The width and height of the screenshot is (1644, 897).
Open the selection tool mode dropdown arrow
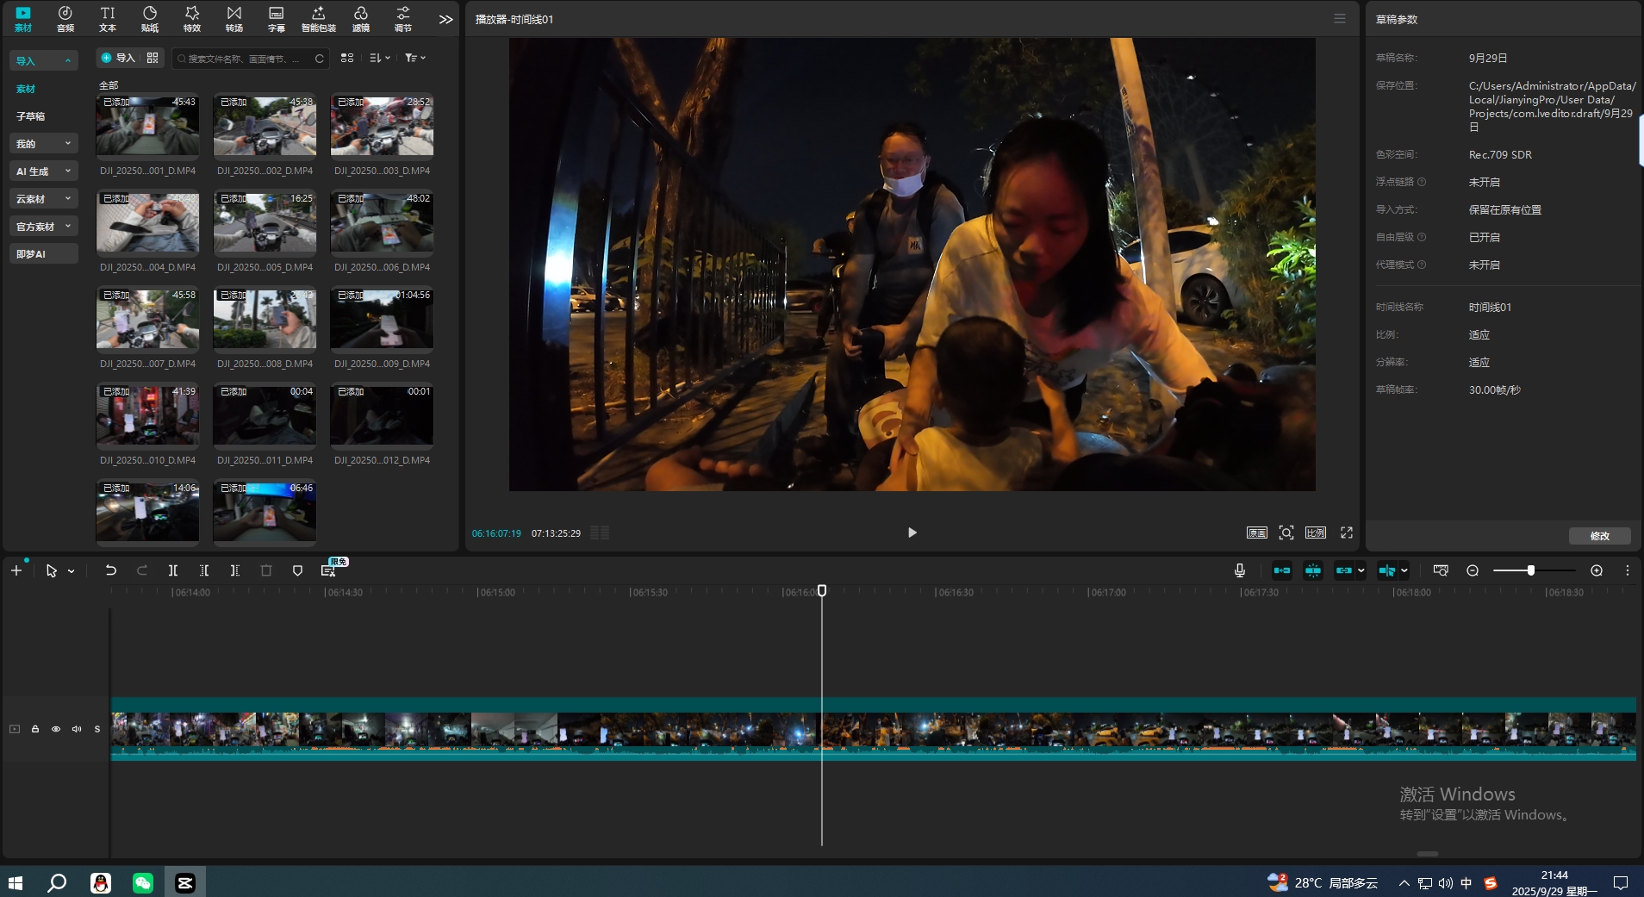[x=72, y=571]
